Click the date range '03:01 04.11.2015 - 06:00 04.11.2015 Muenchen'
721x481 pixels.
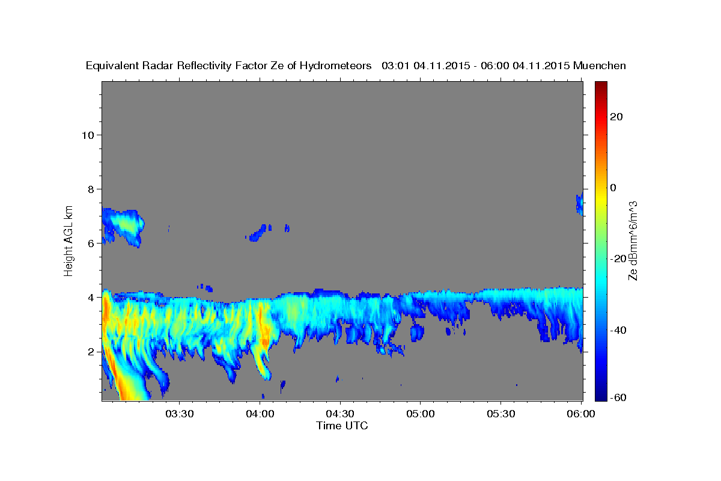pyautogui.click(x=503, y=66)
